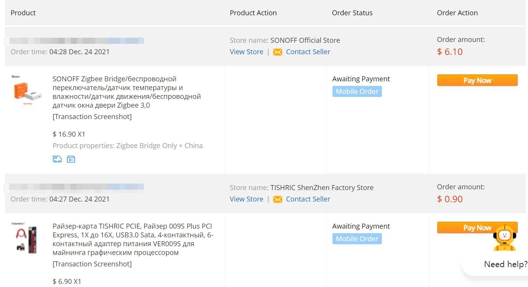Click the card refund icon under Zigbee Bridge
Image resolution: width=528 pixels, height=287 pixels.
(71, 159)
